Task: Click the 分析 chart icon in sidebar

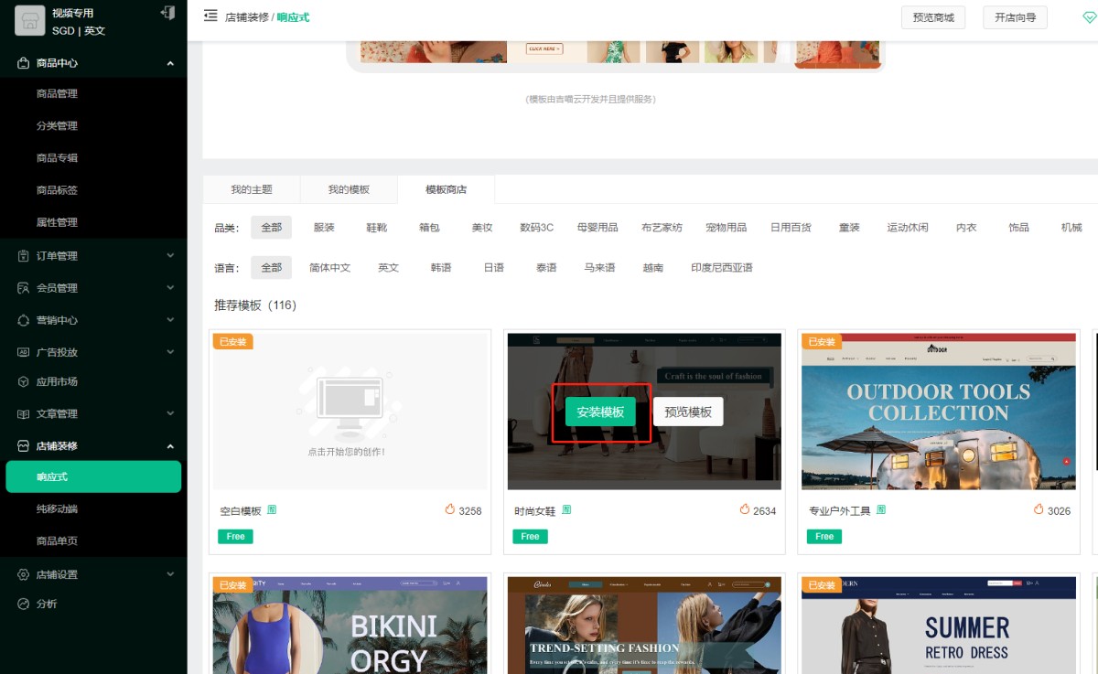Action: click(24, 604)
